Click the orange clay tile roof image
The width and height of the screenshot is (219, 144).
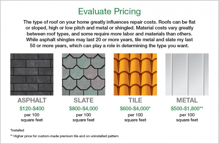click(135, 74)
